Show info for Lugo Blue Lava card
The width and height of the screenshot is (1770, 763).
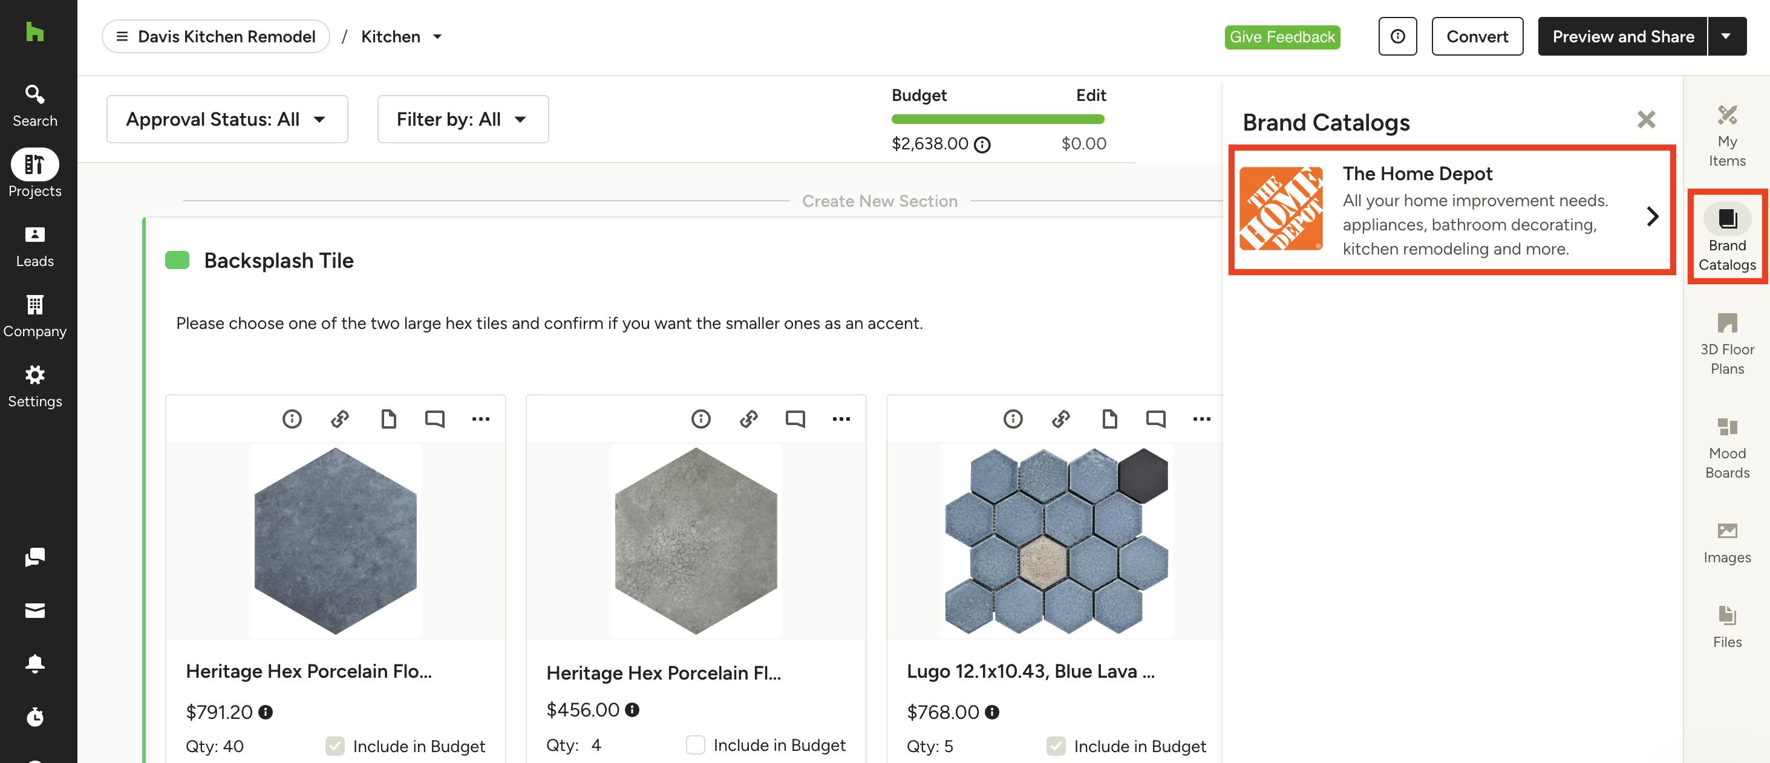[x=1013, y=418]
